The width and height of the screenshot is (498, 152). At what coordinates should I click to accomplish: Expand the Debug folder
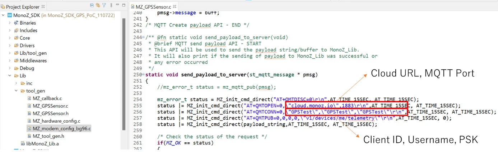[10, 68]
